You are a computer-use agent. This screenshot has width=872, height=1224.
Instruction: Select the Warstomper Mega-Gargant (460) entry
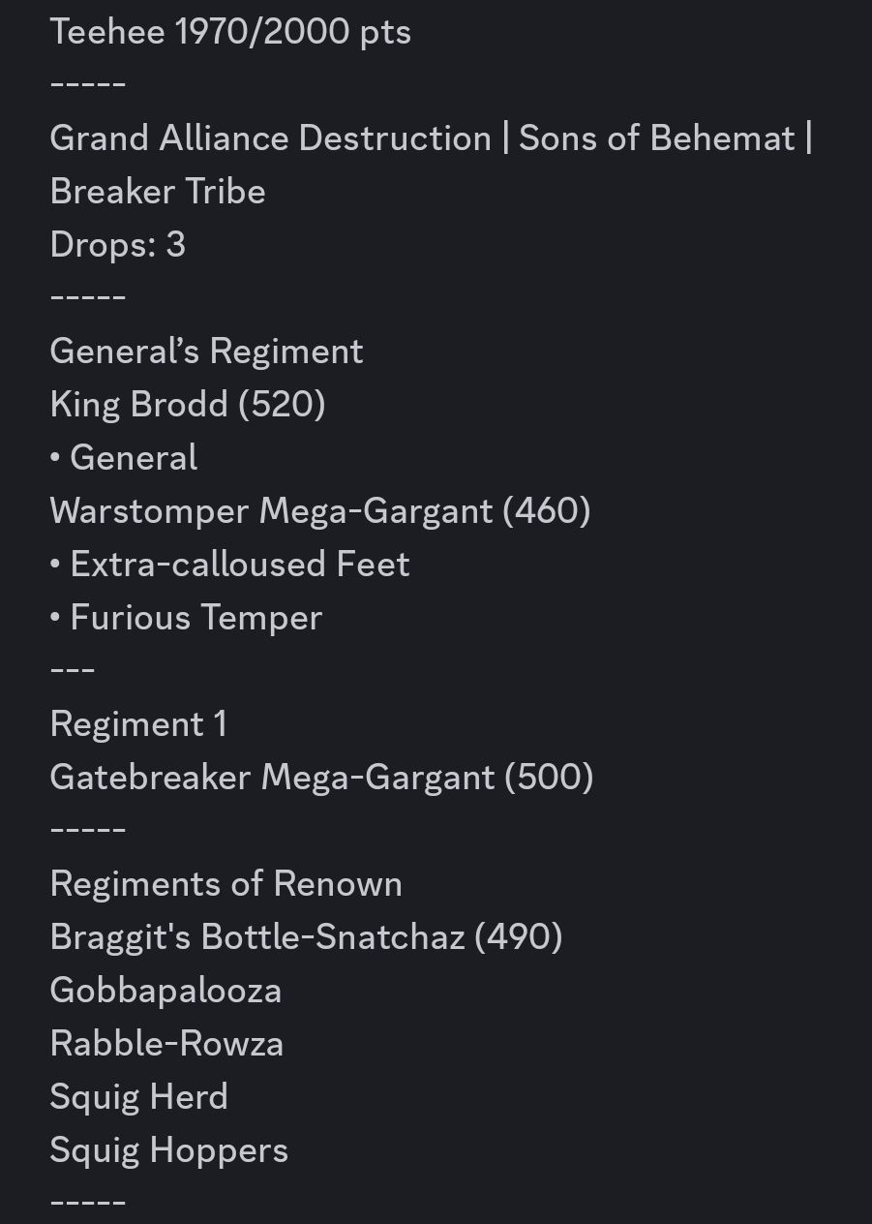(319, 511)
